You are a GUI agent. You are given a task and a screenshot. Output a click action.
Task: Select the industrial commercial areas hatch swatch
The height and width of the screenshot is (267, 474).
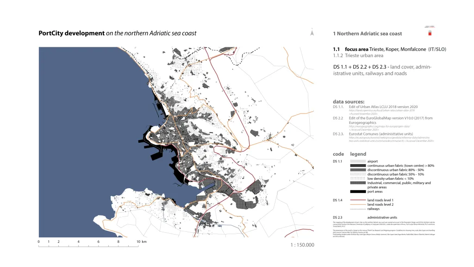click(358, 183)
